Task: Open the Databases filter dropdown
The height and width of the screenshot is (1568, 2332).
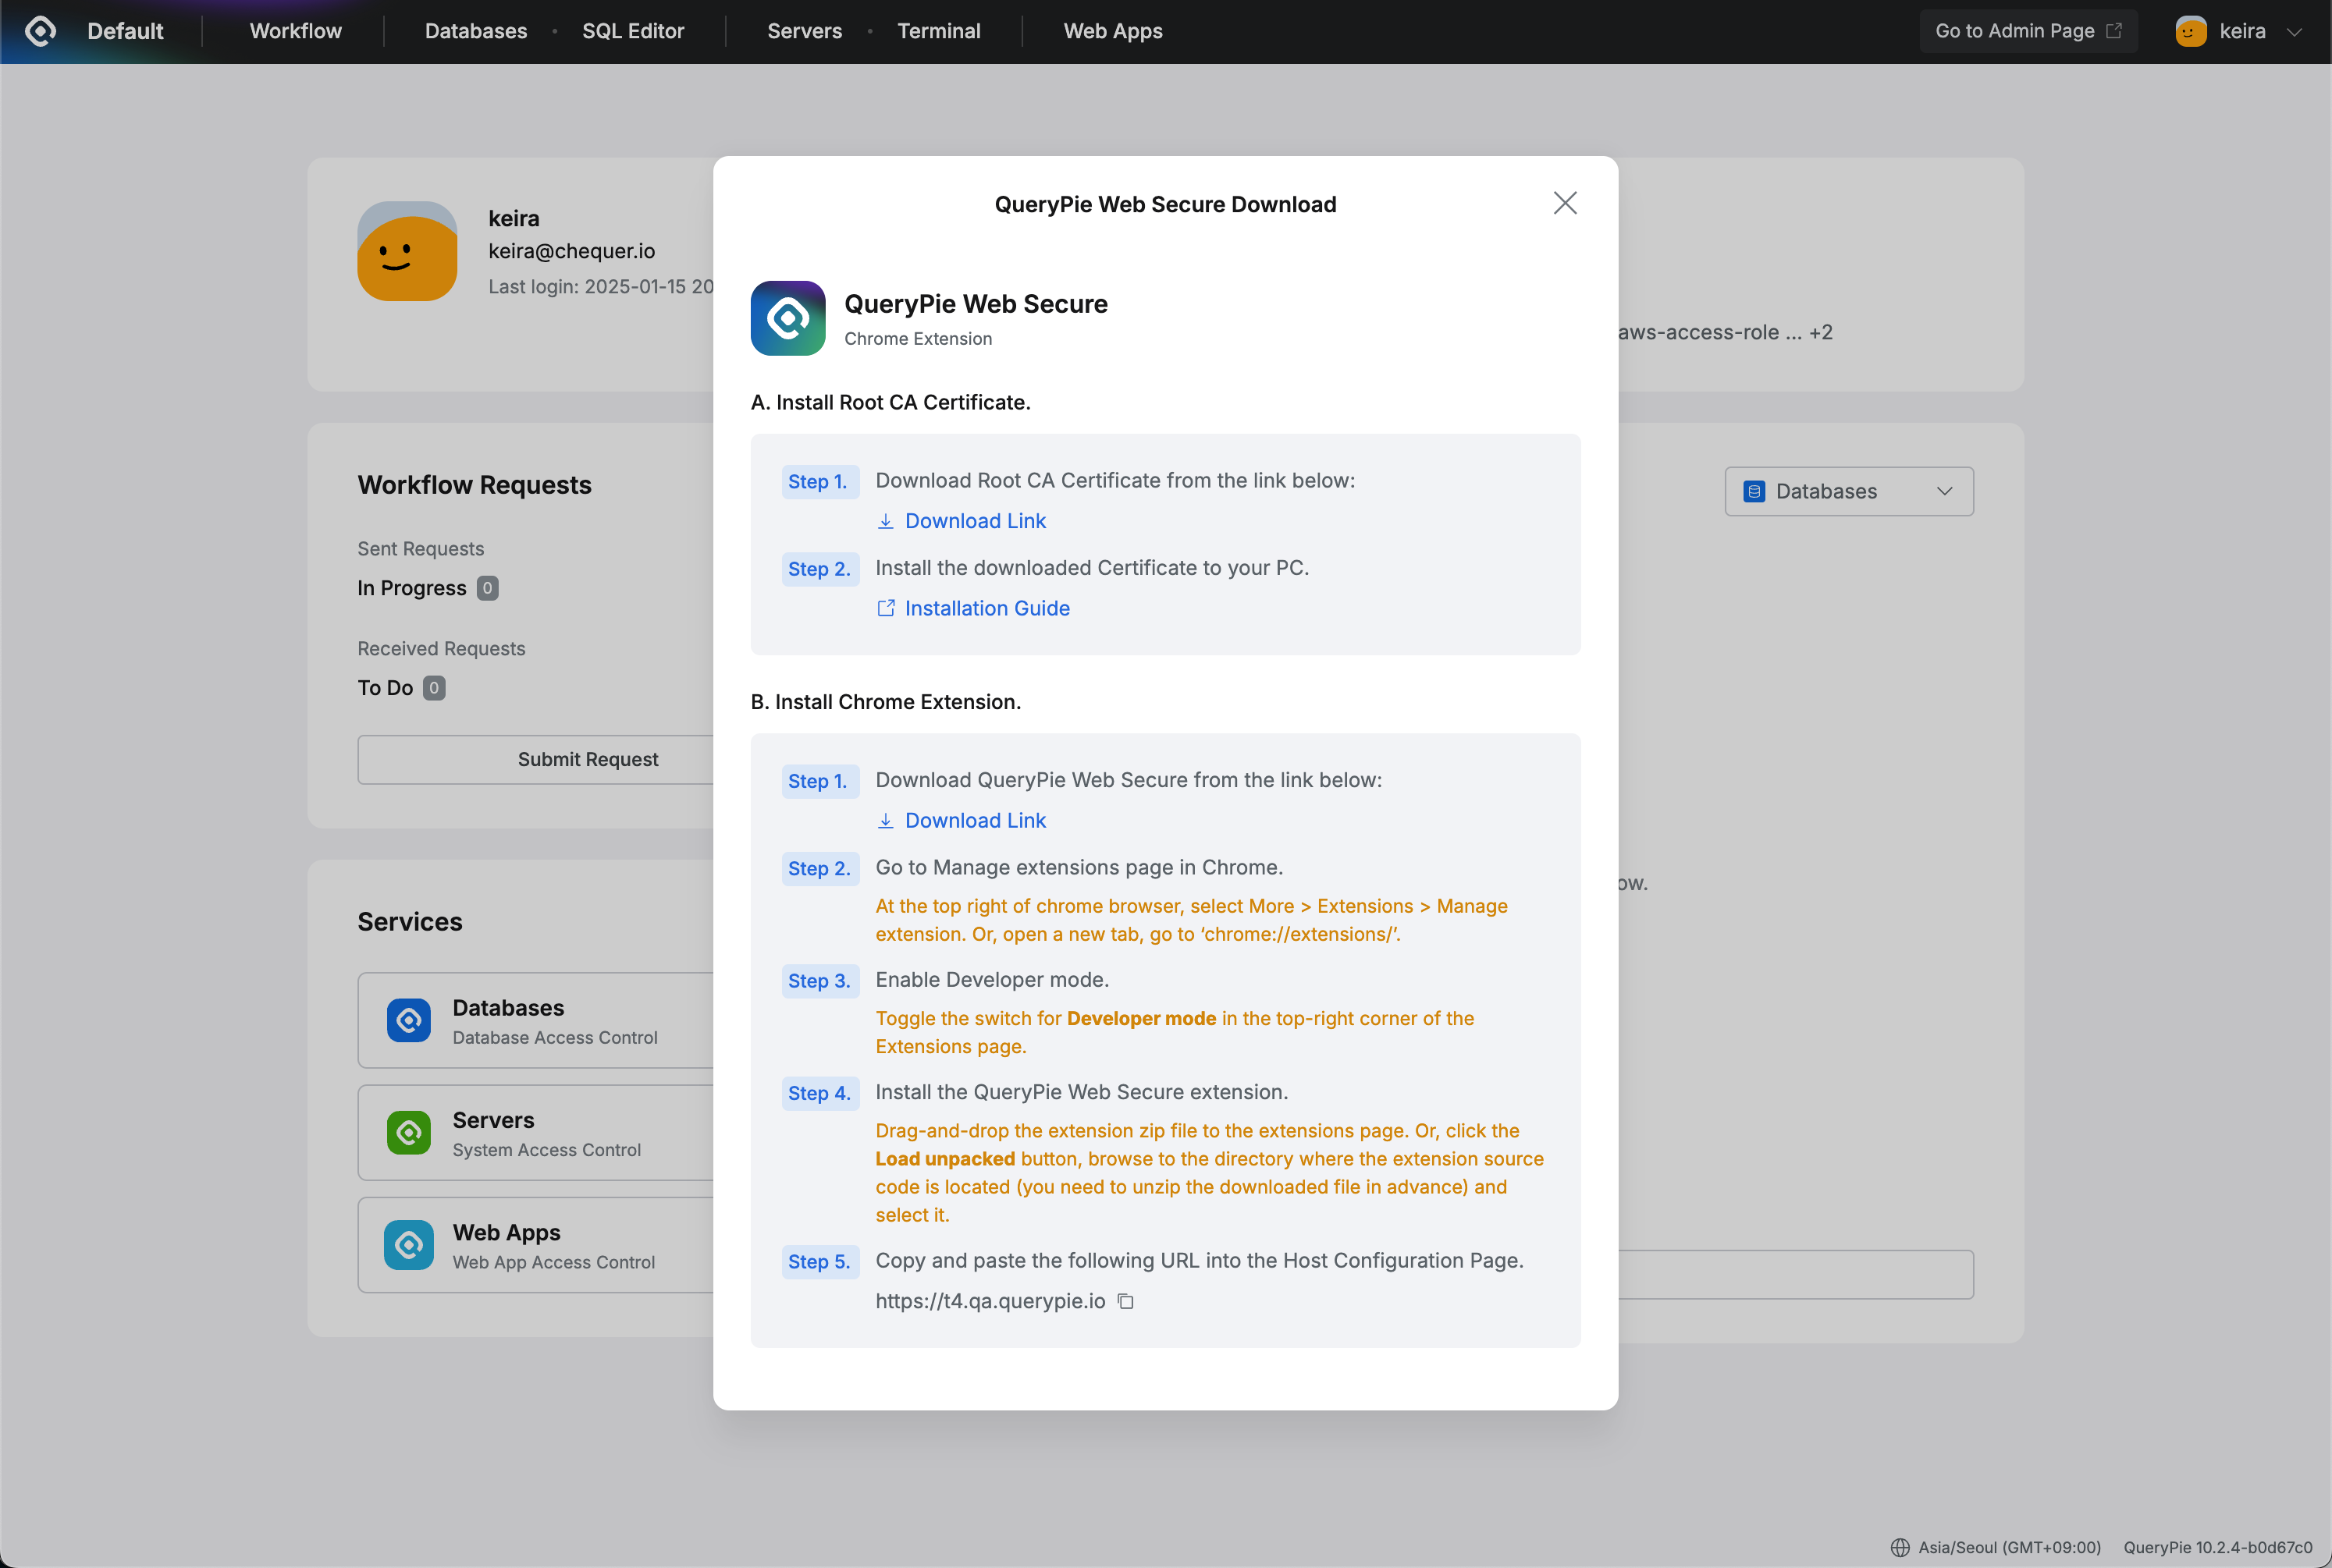Action: point(1848,491)
